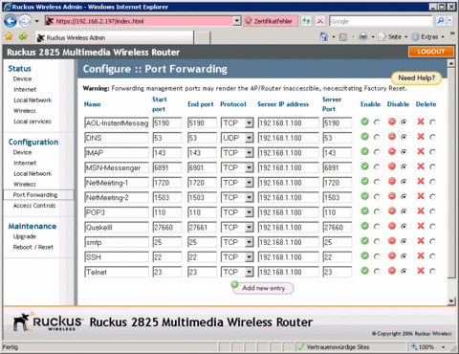Click the red X delete icon for IMAP row
Image resolution: width=459 pixels, height=354 pixels.
421,151
